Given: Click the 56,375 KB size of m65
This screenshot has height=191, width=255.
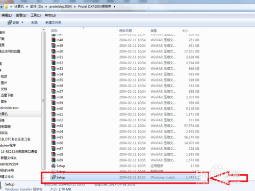Looking at the screenshot, I should [x=192, y=137].
